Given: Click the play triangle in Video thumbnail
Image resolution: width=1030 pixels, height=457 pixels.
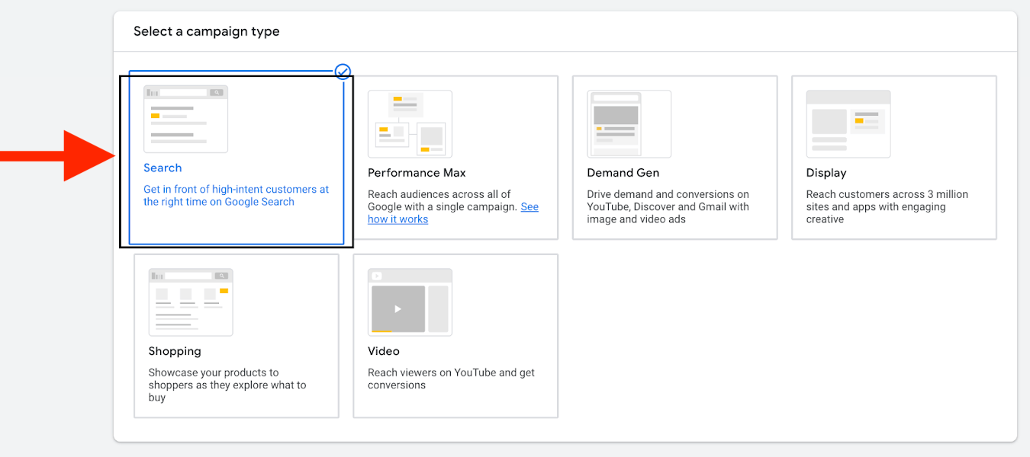Looking at the screenshot, I should (398, 309).
